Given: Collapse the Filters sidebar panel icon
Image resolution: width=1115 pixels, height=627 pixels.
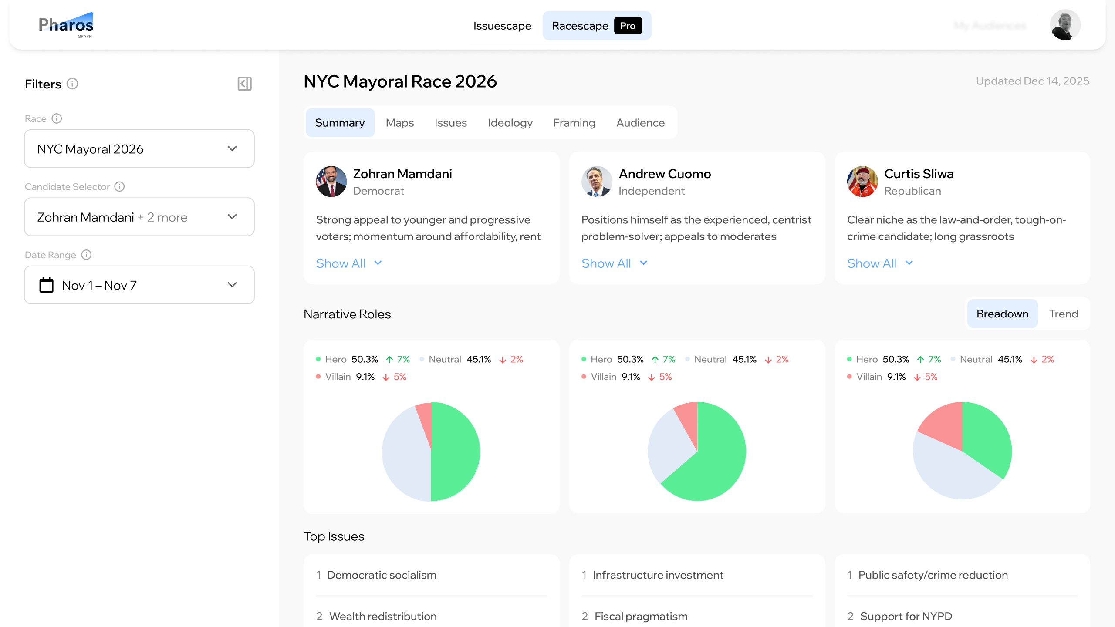Looking at the screenshot, I should point(244,84).
